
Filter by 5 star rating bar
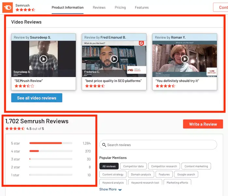[51, 143]
